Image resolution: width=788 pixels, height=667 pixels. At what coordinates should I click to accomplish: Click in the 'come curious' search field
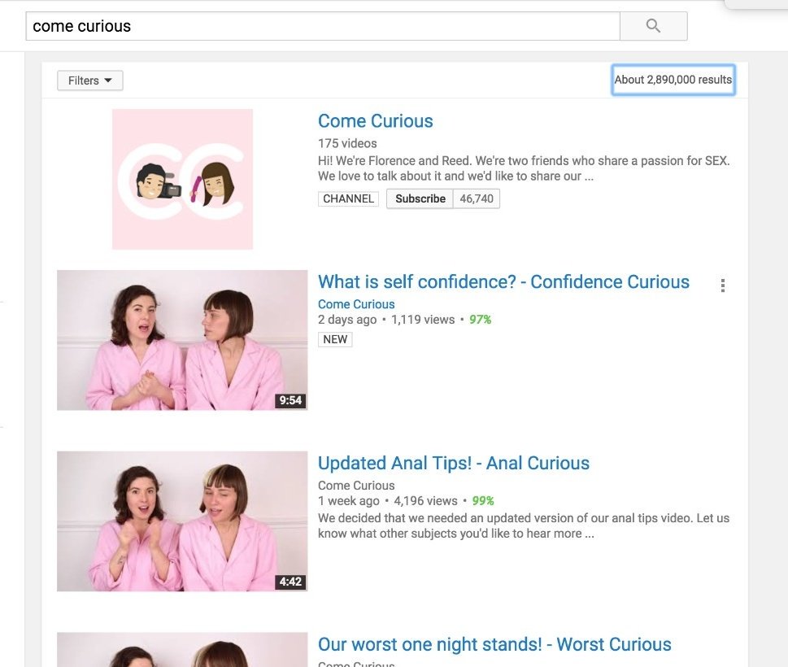[x=323, y=26]
